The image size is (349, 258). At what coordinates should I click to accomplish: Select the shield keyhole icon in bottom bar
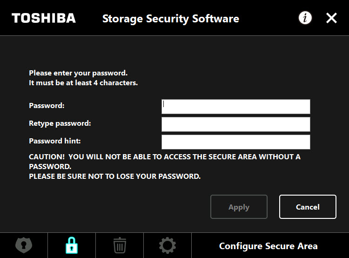click(x=24, y=245)
